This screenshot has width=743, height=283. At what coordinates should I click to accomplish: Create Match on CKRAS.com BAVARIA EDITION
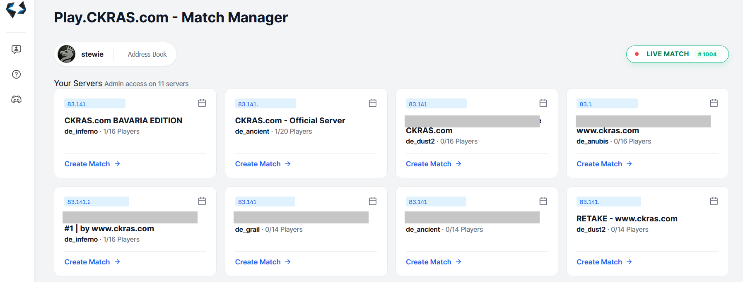click(92, 164)
